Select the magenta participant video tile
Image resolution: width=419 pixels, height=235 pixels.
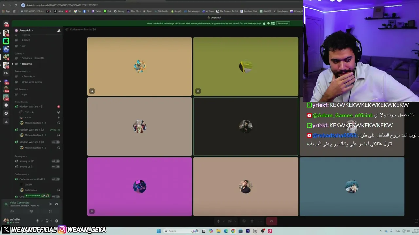click(140, 187)
